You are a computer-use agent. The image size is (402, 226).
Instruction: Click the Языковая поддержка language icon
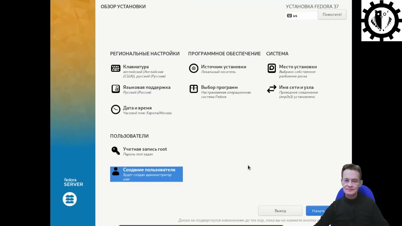(116, 89)
